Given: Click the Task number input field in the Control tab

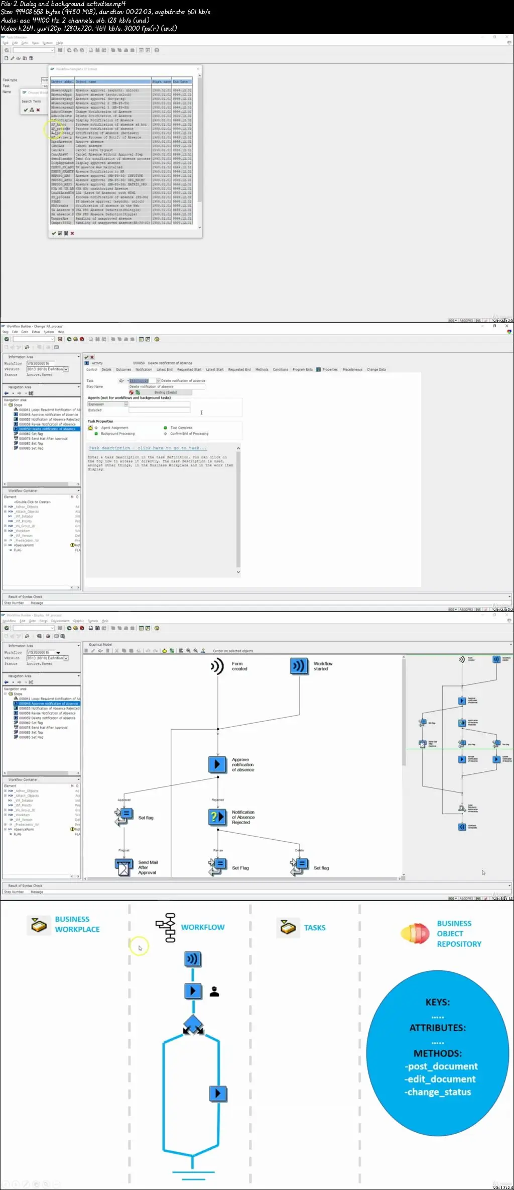Looking at the screenshot, I should click(x=143, y=381).
